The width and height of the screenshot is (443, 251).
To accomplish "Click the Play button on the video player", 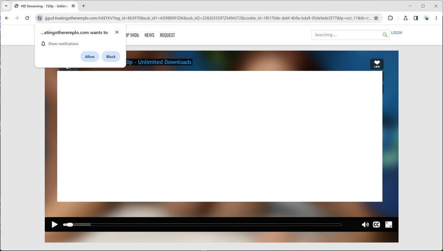I will click(x=54, y=224).
